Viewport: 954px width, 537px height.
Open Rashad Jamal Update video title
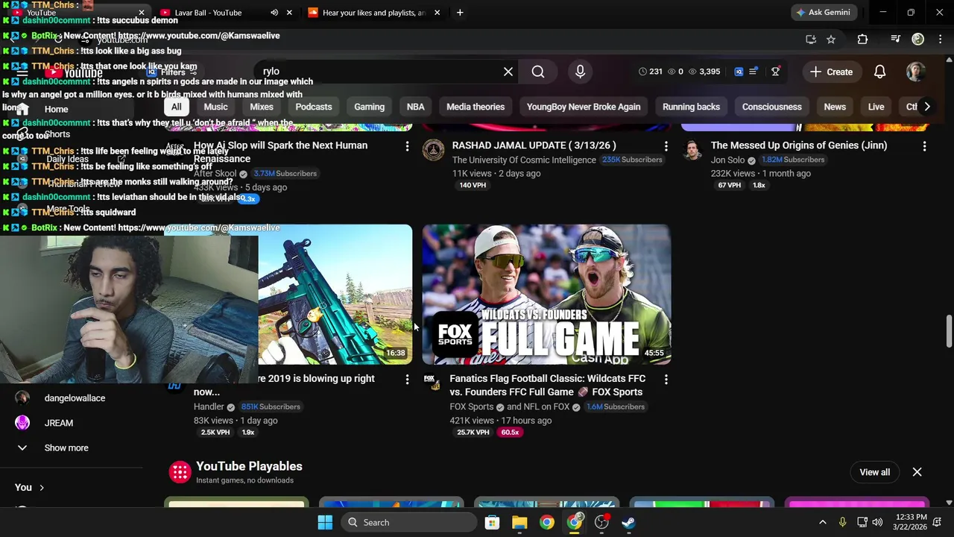pos(534,145)
